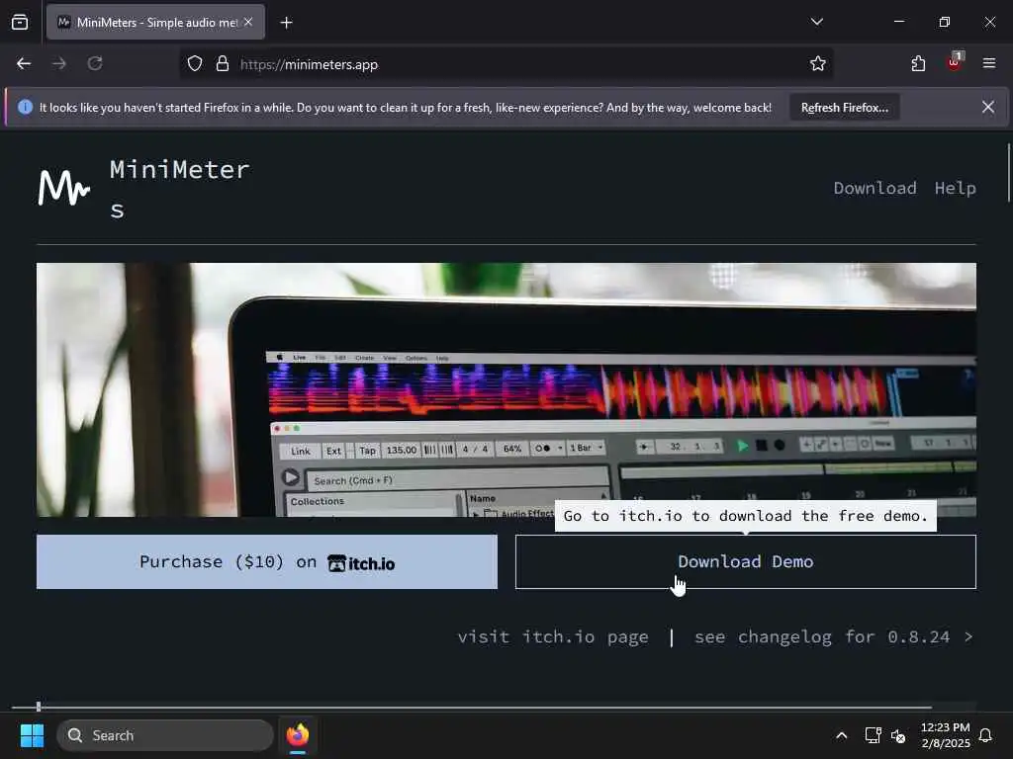
Task: Open the Help navigation link
Action: [955, 188]
